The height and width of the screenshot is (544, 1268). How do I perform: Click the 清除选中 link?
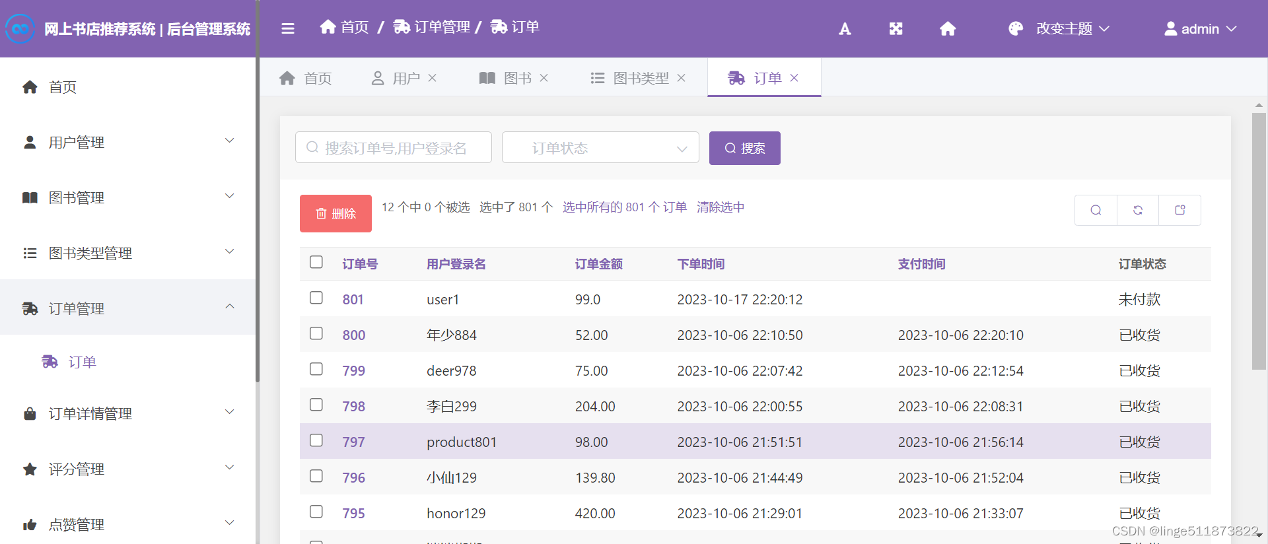[721, 207]
